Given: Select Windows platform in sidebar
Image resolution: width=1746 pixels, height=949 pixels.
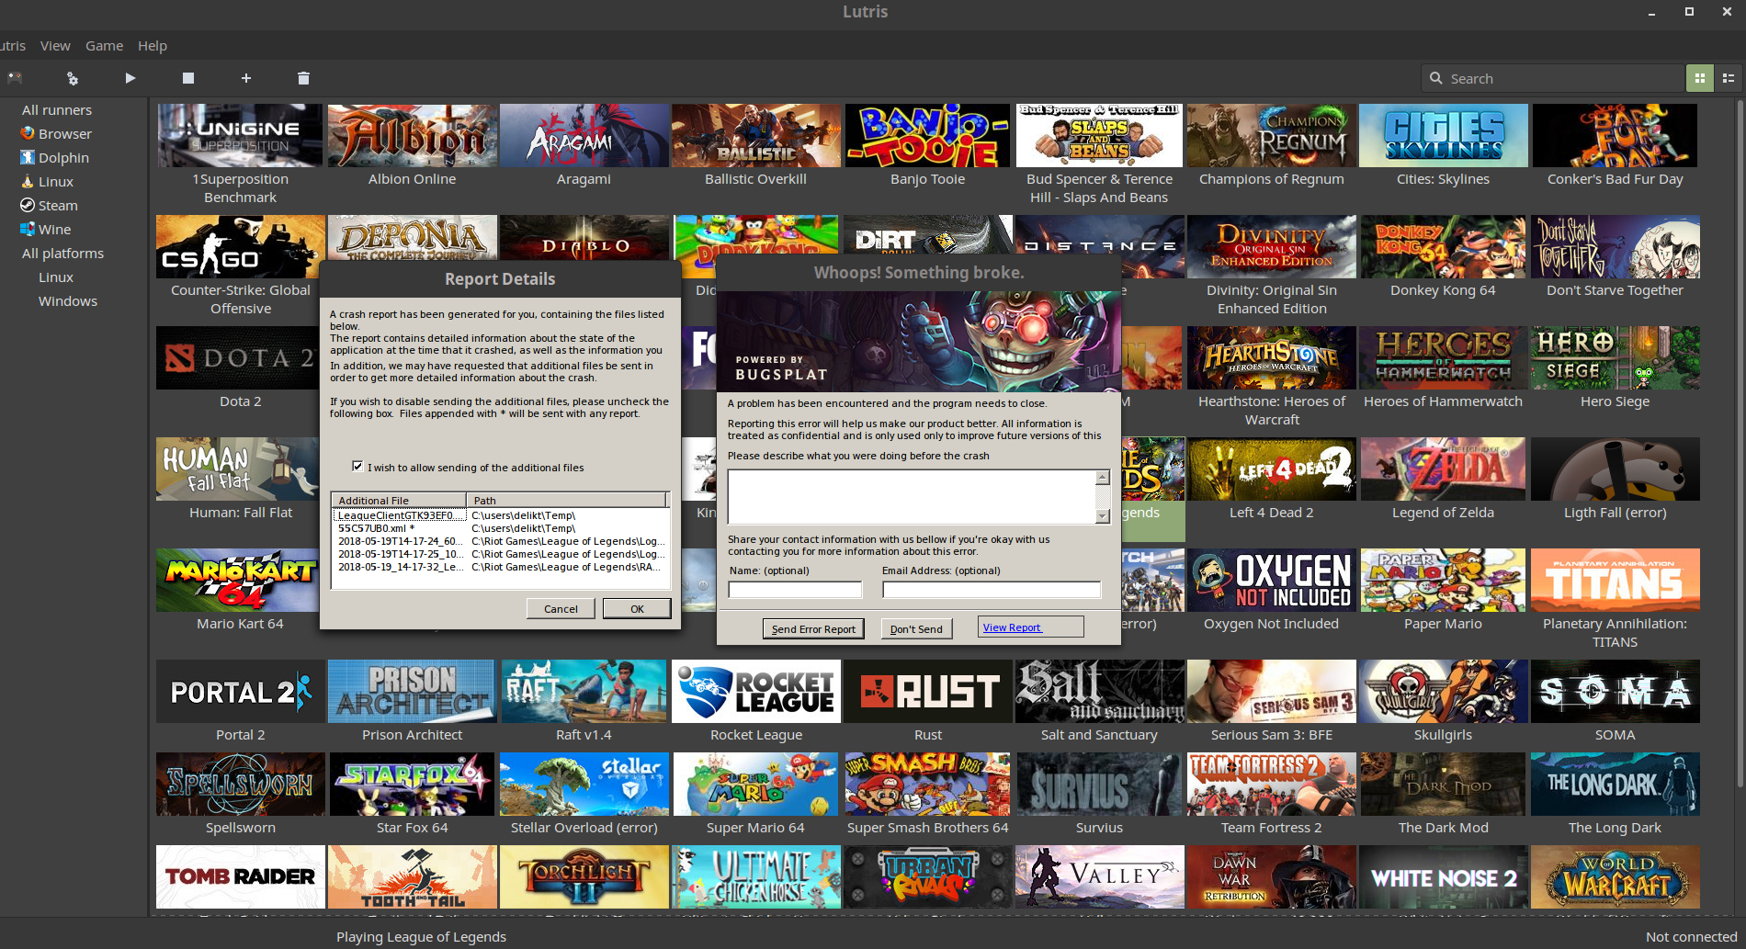Looking at the screenshot, I should point(68,301).
